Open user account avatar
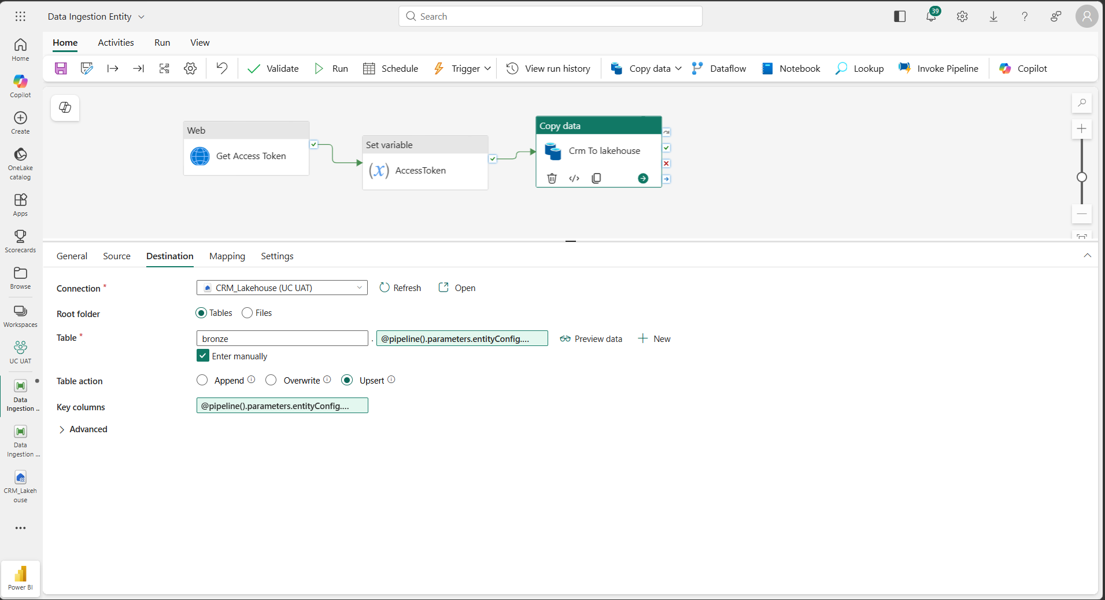Screen dimensions: 1105x600 (x=1087, y=16)
